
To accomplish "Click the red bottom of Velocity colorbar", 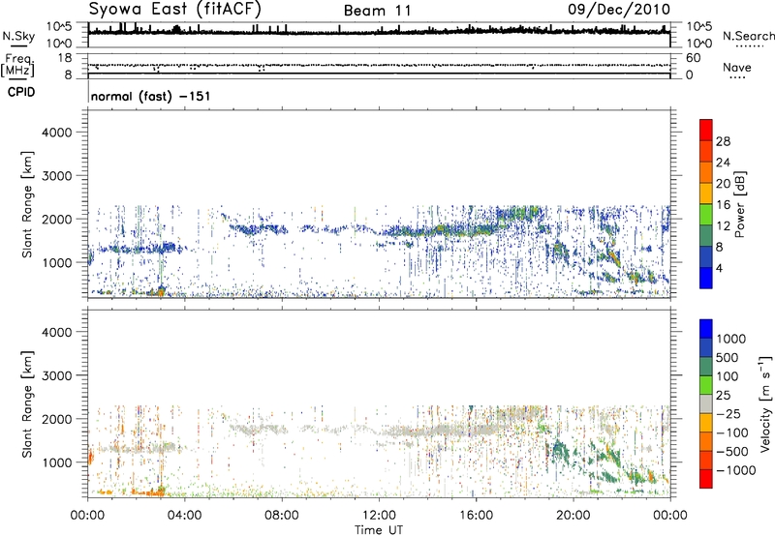I will click(x=706, y=479).
